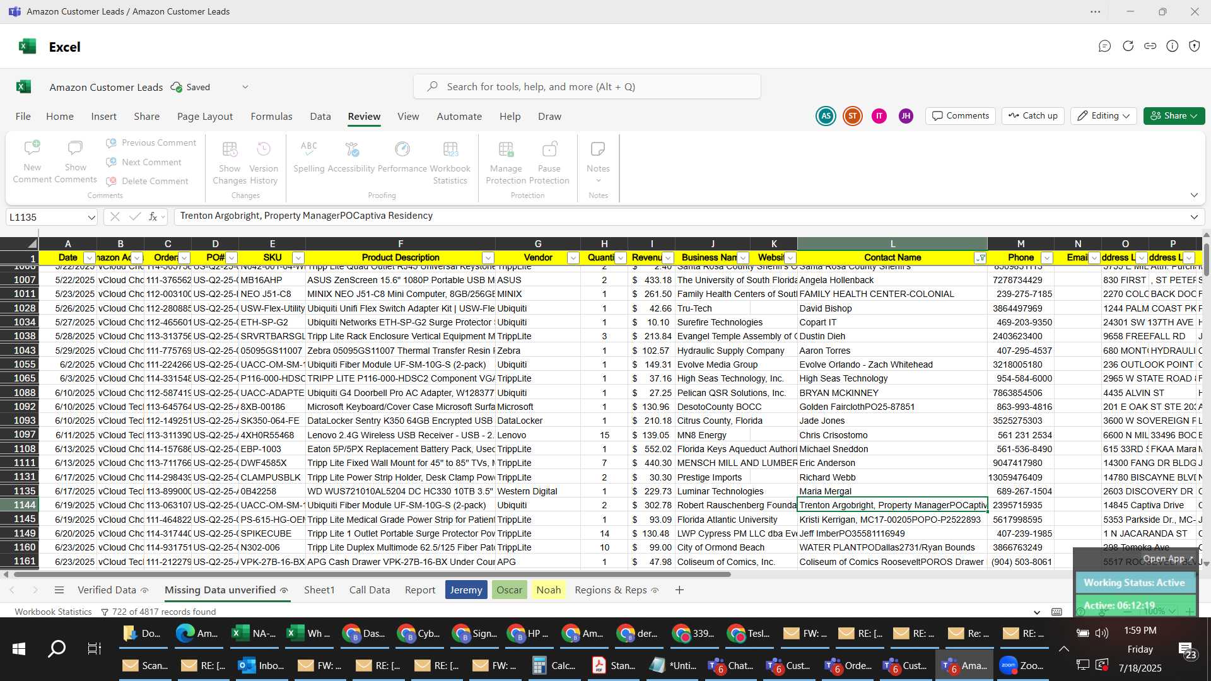Click the AS collaborator avatar

(x=826, y=116)
